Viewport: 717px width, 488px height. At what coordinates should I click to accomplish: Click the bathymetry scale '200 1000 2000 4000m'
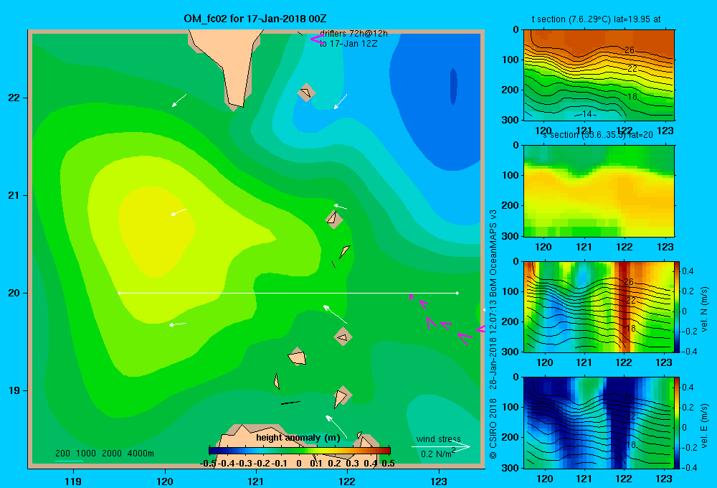tap(104, 454)
